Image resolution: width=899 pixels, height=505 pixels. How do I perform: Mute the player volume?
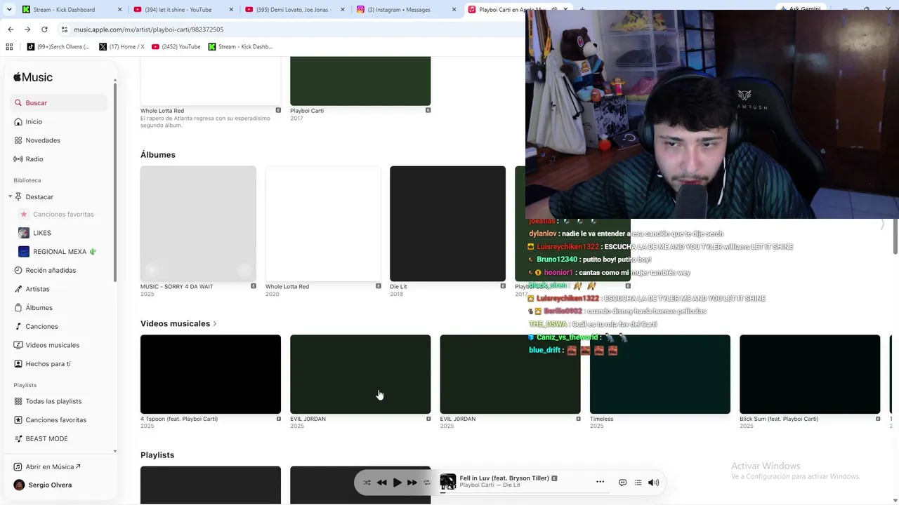pos(653,483)
